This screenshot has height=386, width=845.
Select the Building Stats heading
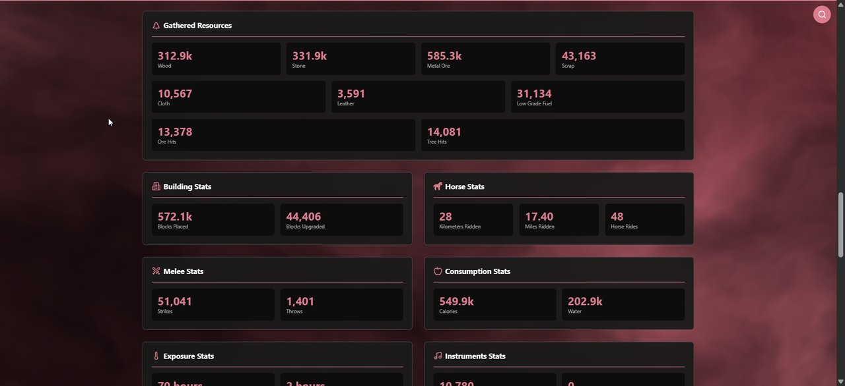pos(187,186)
